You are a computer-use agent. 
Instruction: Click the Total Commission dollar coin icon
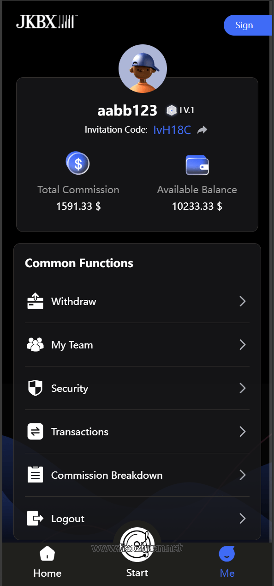point(78,163)
